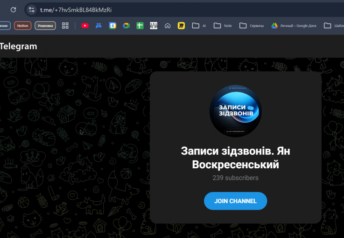The width and height of the screenshot is (344, 238).
Task: Open the yellow Miro bookmark
Action: pyautogui.click(x=181, y=26)
